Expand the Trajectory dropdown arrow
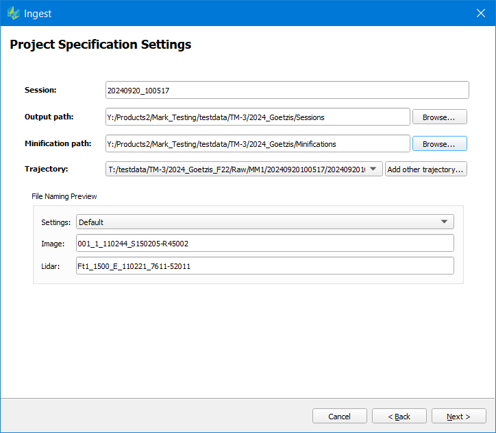Screen dimensions: 496x433 point(373,169)
